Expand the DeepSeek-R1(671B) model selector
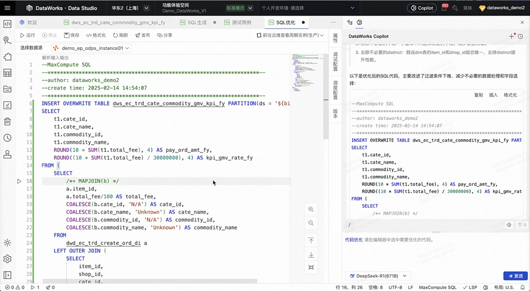 (x=377, y=276)
